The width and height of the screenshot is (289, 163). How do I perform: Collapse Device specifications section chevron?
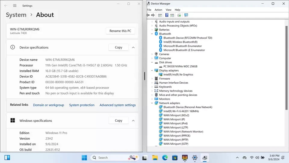[133, 47]
